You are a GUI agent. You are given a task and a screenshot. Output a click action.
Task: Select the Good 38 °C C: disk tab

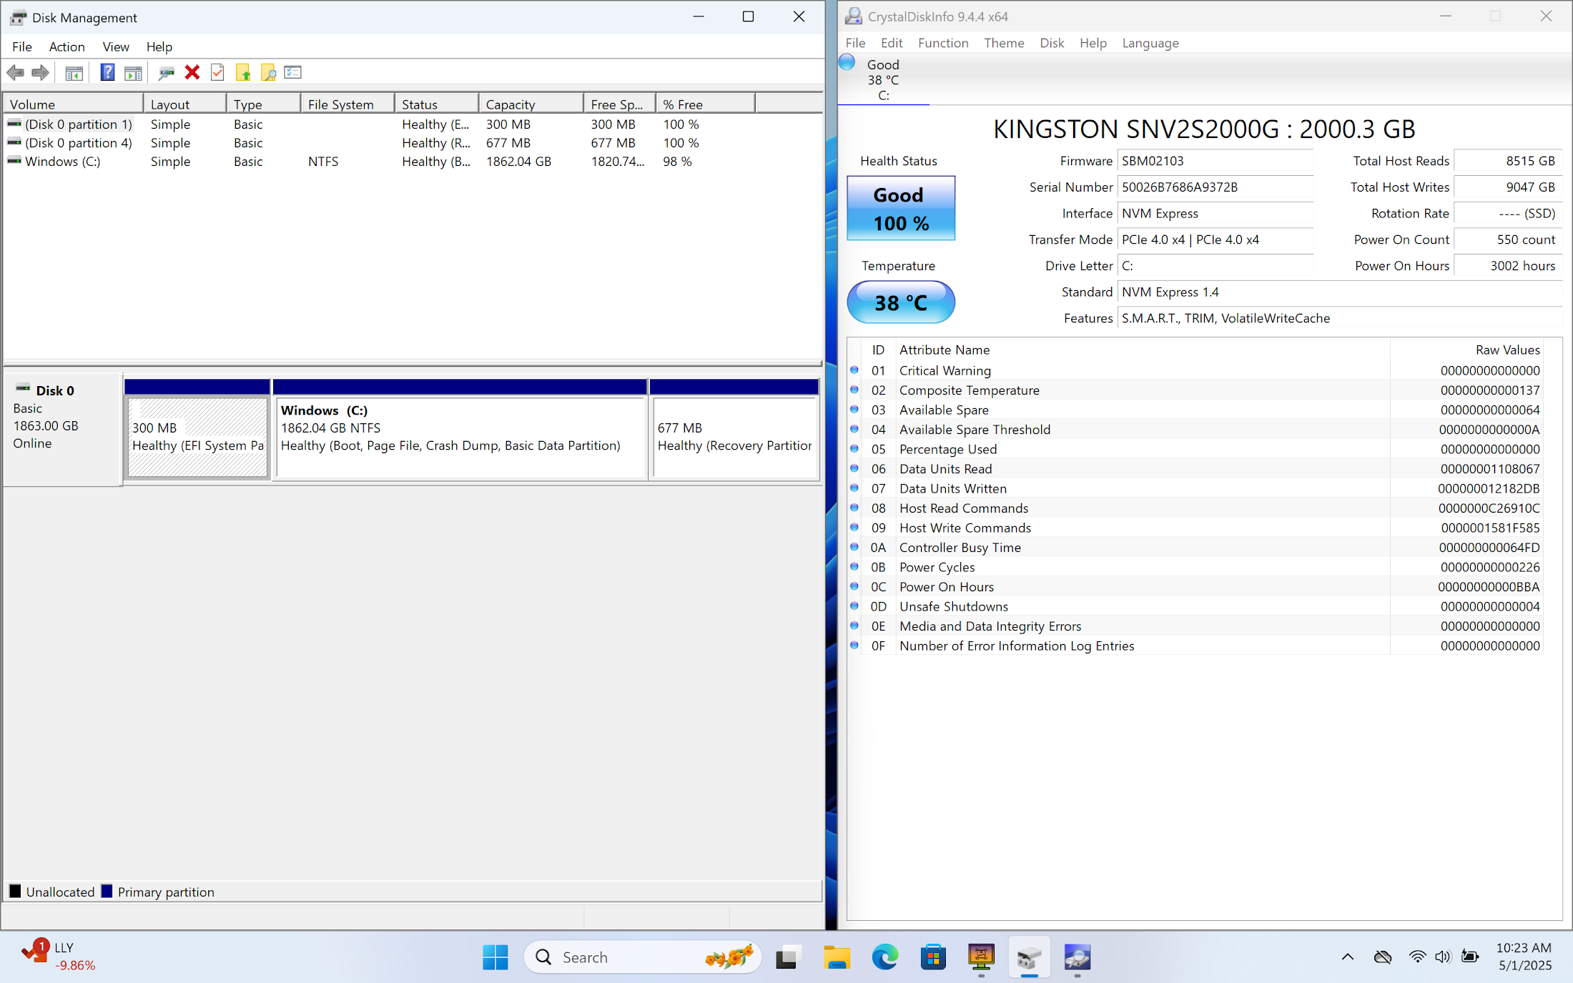click(x=883, y=79)
